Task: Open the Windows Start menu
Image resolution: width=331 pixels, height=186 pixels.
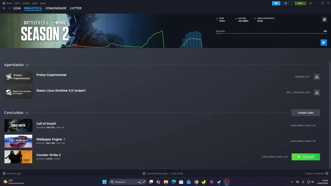Action: click(104, 182)
